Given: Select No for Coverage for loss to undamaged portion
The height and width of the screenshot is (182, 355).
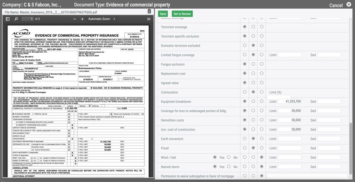Looking at the screenshot, I should click(x=253, y=111).
